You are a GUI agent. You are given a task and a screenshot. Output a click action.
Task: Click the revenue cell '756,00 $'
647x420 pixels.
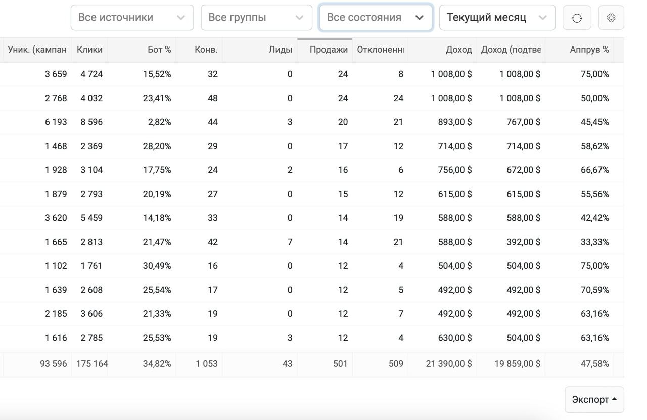(x=455, y=170)
